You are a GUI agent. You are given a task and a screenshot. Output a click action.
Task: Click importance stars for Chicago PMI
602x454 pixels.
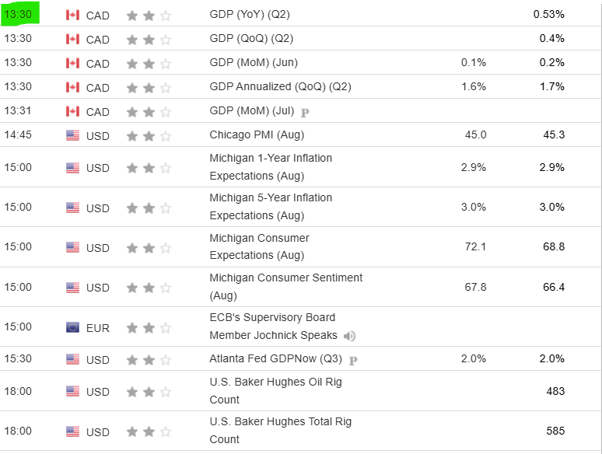(x=149, y=136)
